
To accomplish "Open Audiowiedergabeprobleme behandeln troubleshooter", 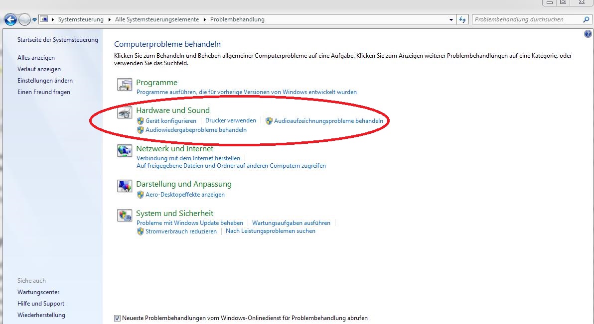I will coord(196,130).
